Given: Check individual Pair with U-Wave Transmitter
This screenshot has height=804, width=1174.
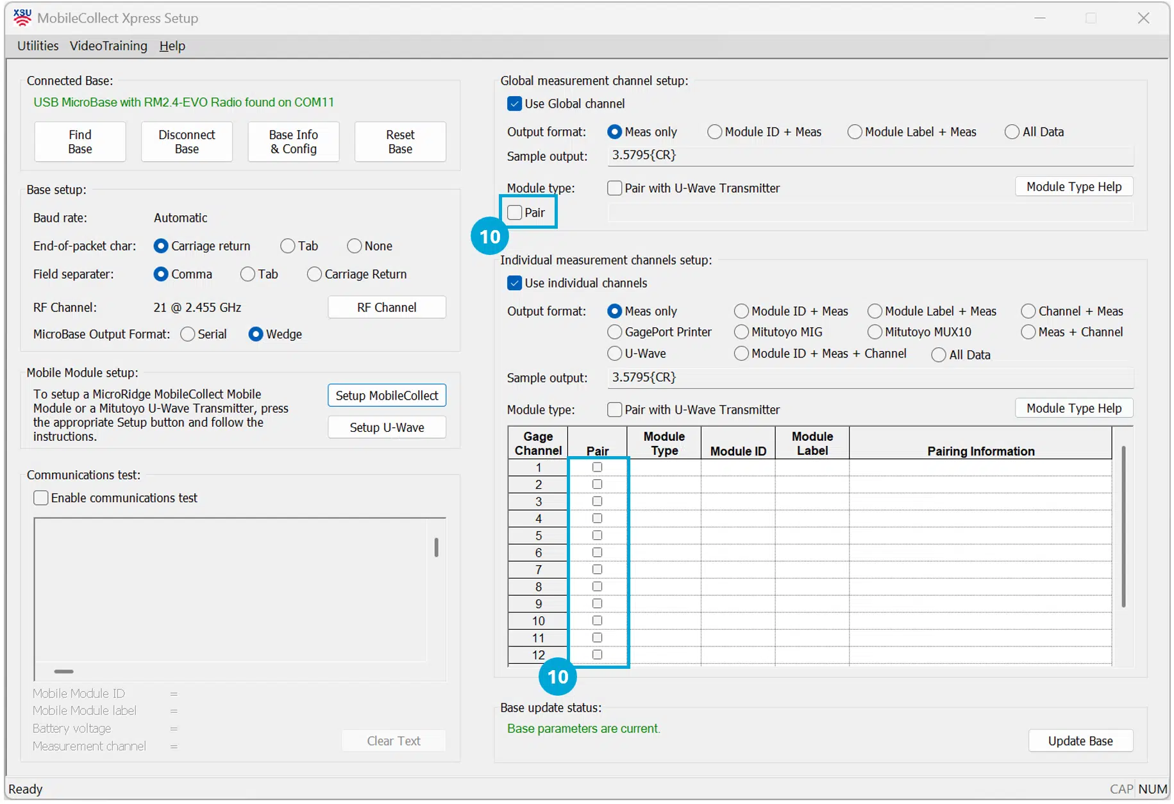Looking at the screenshot, I should pos(614,410).
